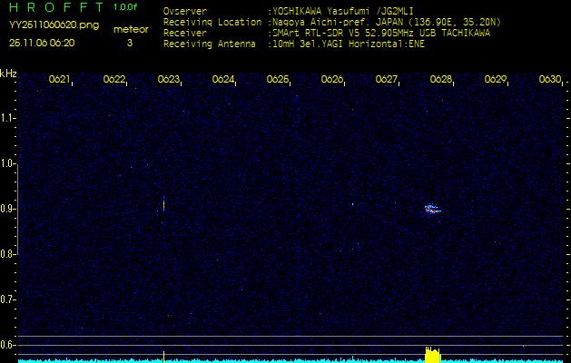Click the date stamp 25.11.06 06:20
Screen dimensions: 571x363
pyautogui.click(x=42, y=43)
